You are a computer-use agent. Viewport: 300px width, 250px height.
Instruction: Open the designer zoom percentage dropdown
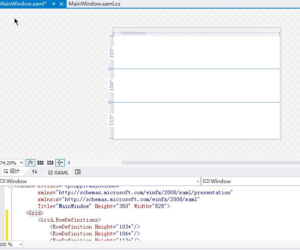pyautogui.click(x=21, y=163)
